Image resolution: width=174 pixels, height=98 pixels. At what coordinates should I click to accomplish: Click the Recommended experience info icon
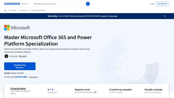click(x=95, y=92)
